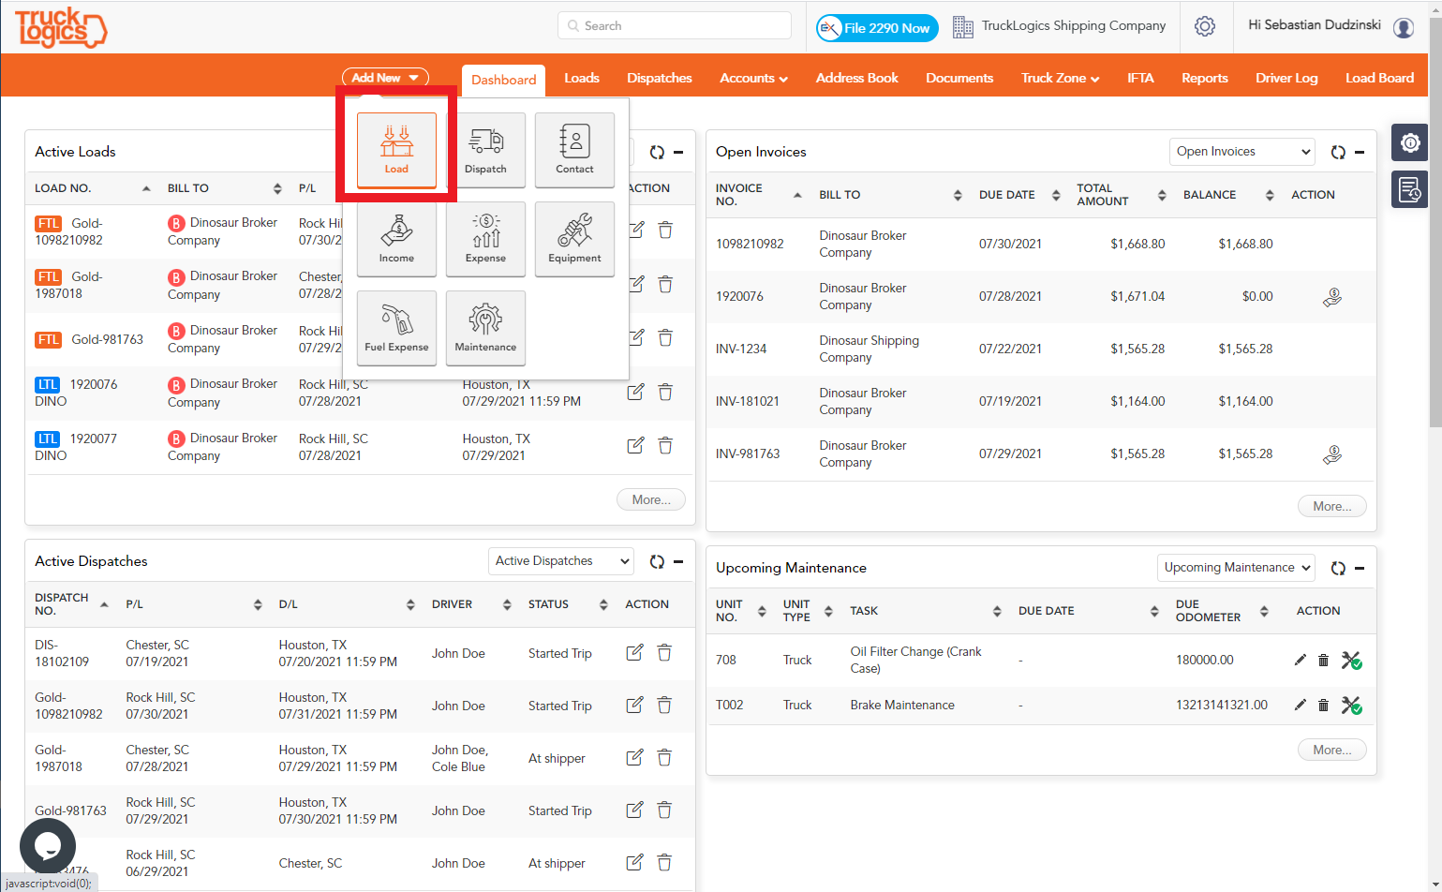The width and height of the screenshot is (1442, 892).
Task: Delete the Brake Maintenance task
Action: pos(1323,705)
